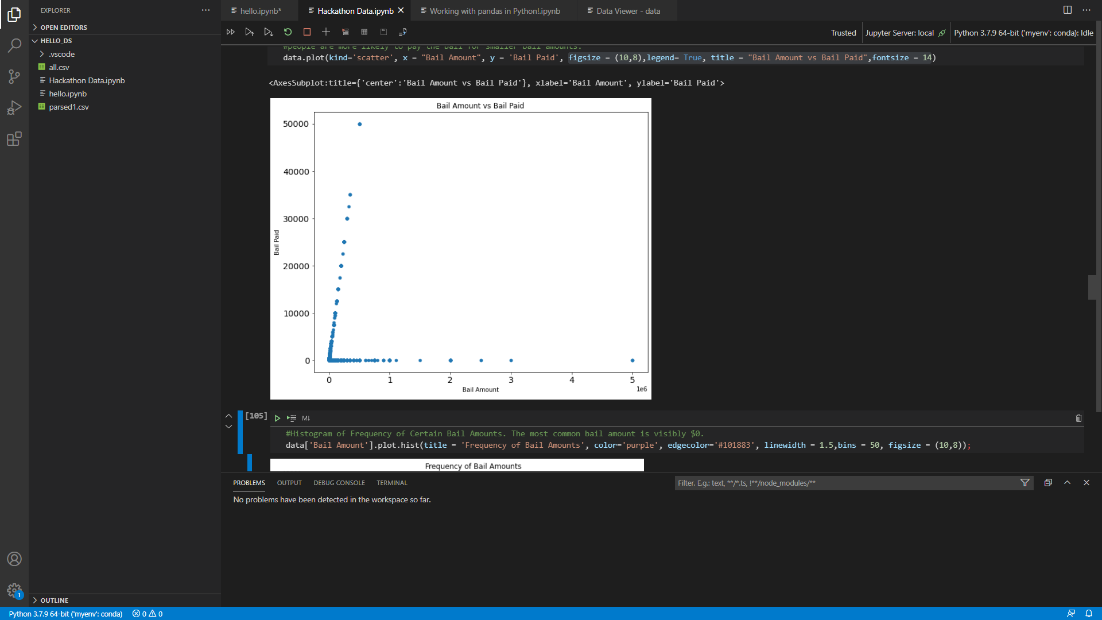Toggle cell 105 to Markdown
This screenshot has height=620, width=1102.
pos(306,418)
